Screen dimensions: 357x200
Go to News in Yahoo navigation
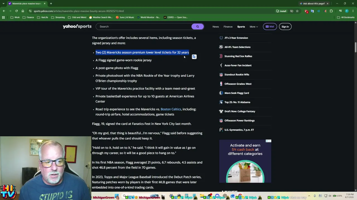(x=216, y=27)
